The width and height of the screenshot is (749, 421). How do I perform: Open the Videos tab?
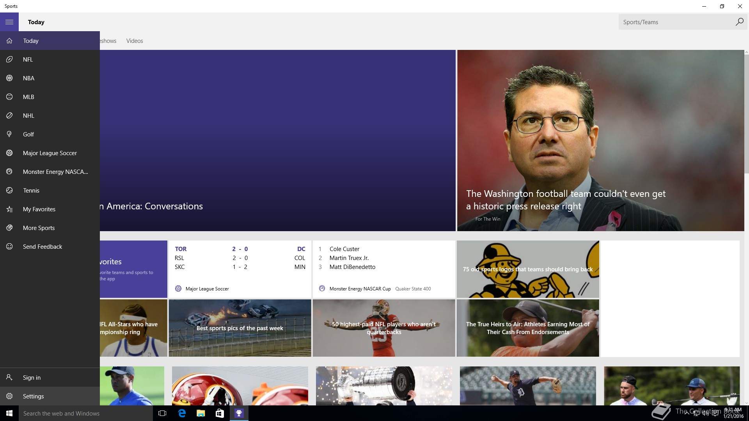[135, 41]
